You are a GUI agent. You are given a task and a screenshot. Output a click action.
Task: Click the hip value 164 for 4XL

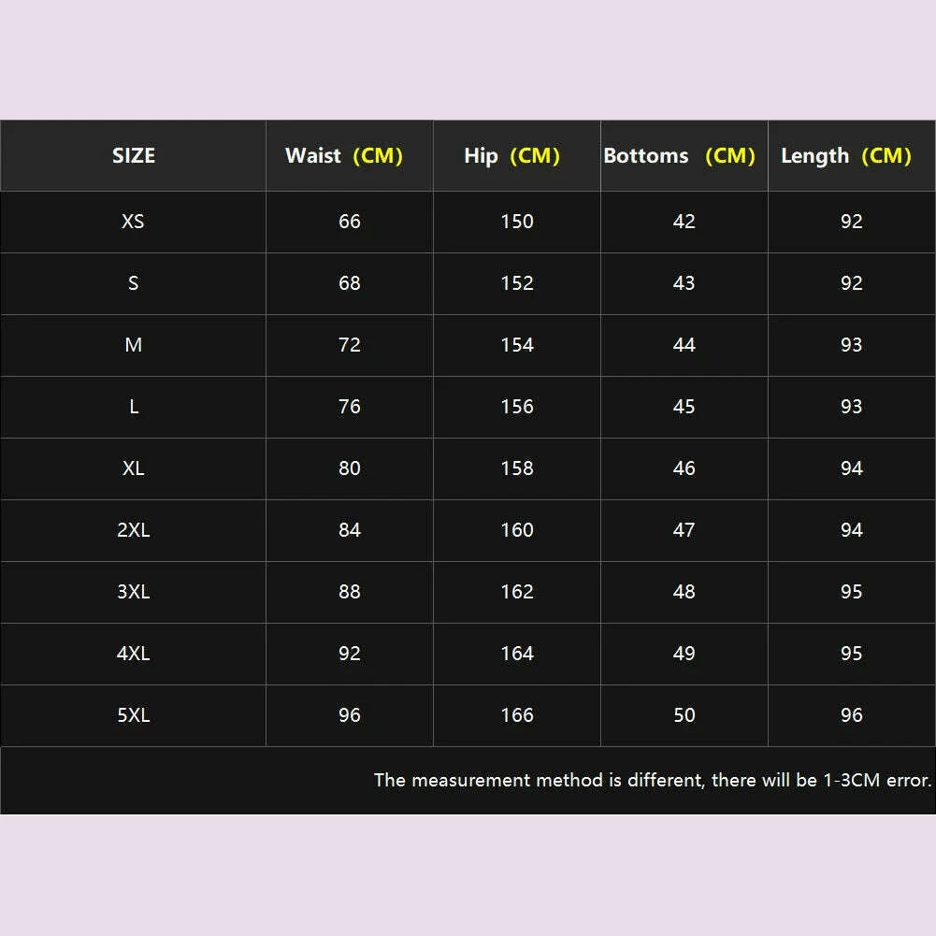(517, 654)
